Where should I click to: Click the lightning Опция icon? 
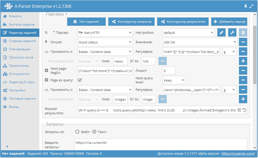coord(46,42)
